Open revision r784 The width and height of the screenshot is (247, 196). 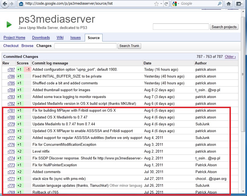(x=11, y=90)
